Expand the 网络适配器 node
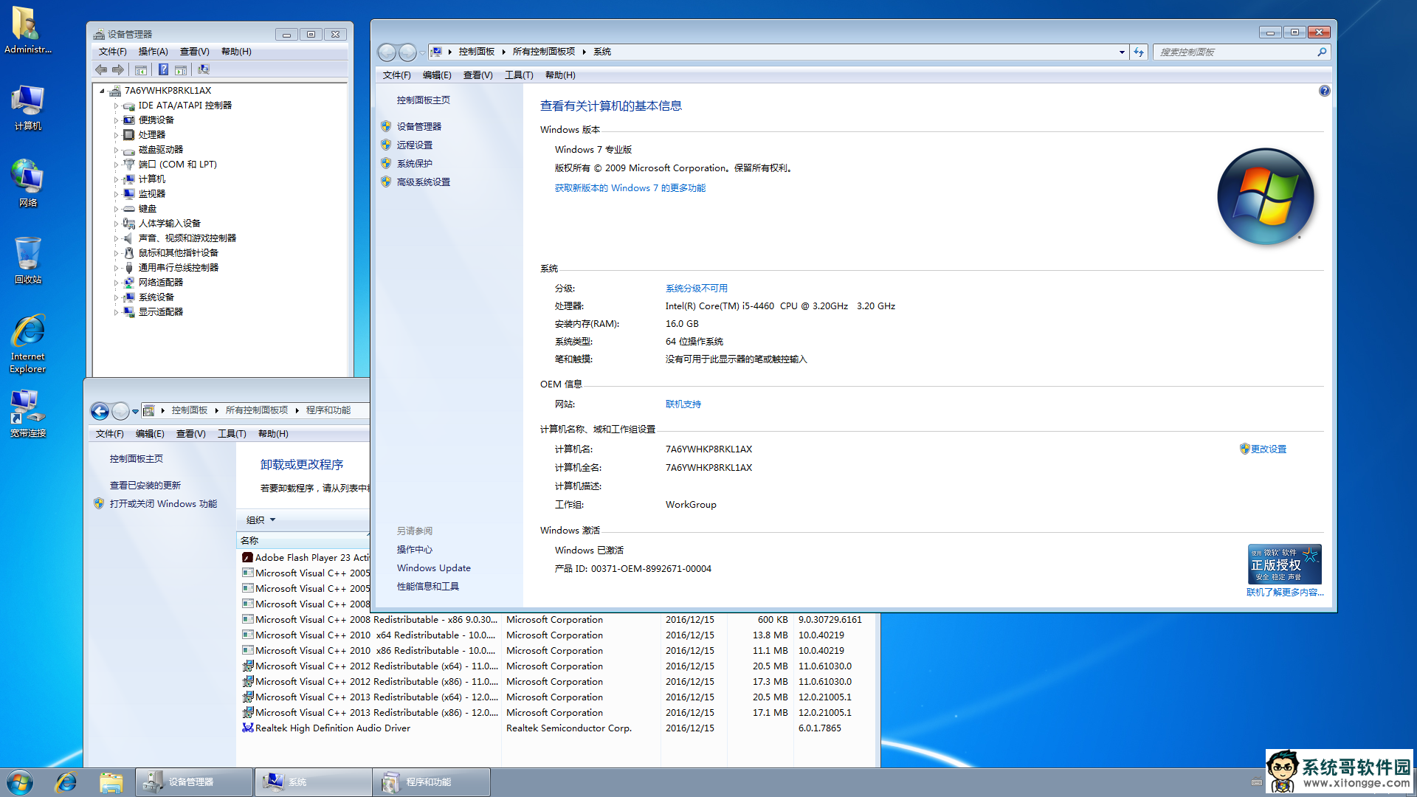Viewport: 1417px width, 797px height. (x=116, y=283)
